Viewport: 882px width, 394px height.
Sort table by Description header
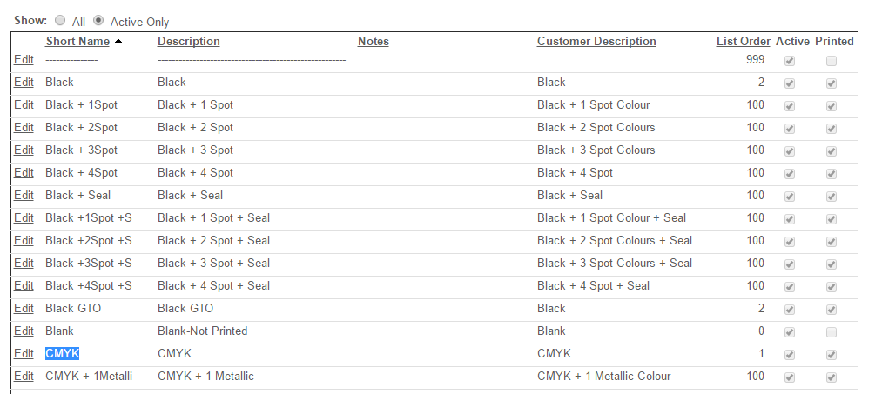pos(188,41)
